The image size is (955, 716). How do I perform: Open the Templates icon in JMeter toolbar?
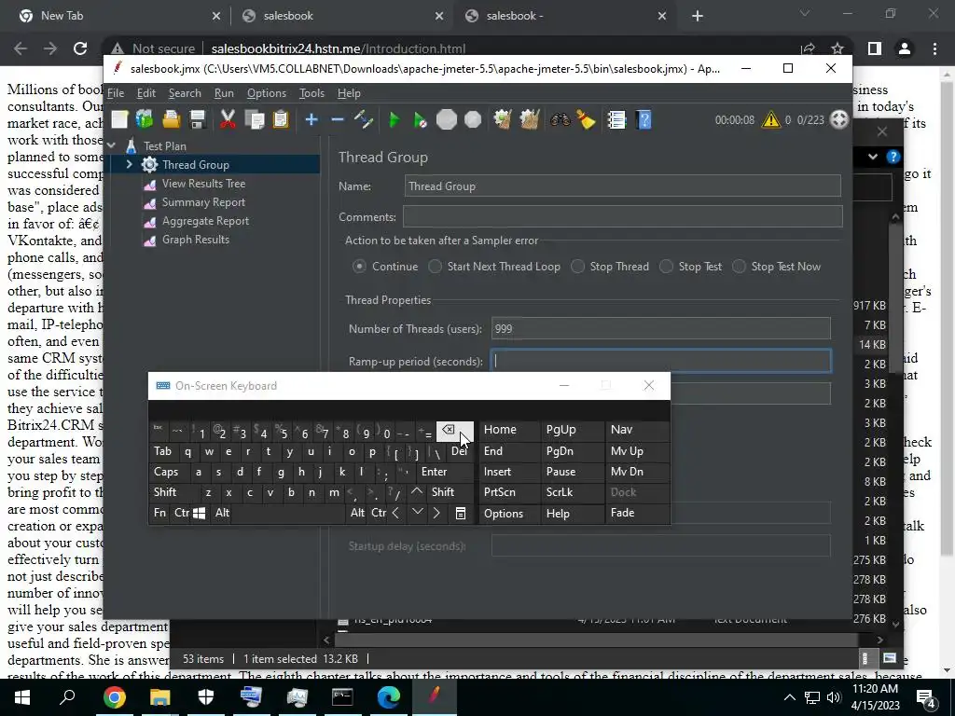[x=145, y=120]
